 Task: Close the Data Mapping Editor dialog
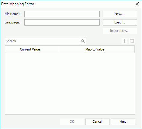pos(137,4)
